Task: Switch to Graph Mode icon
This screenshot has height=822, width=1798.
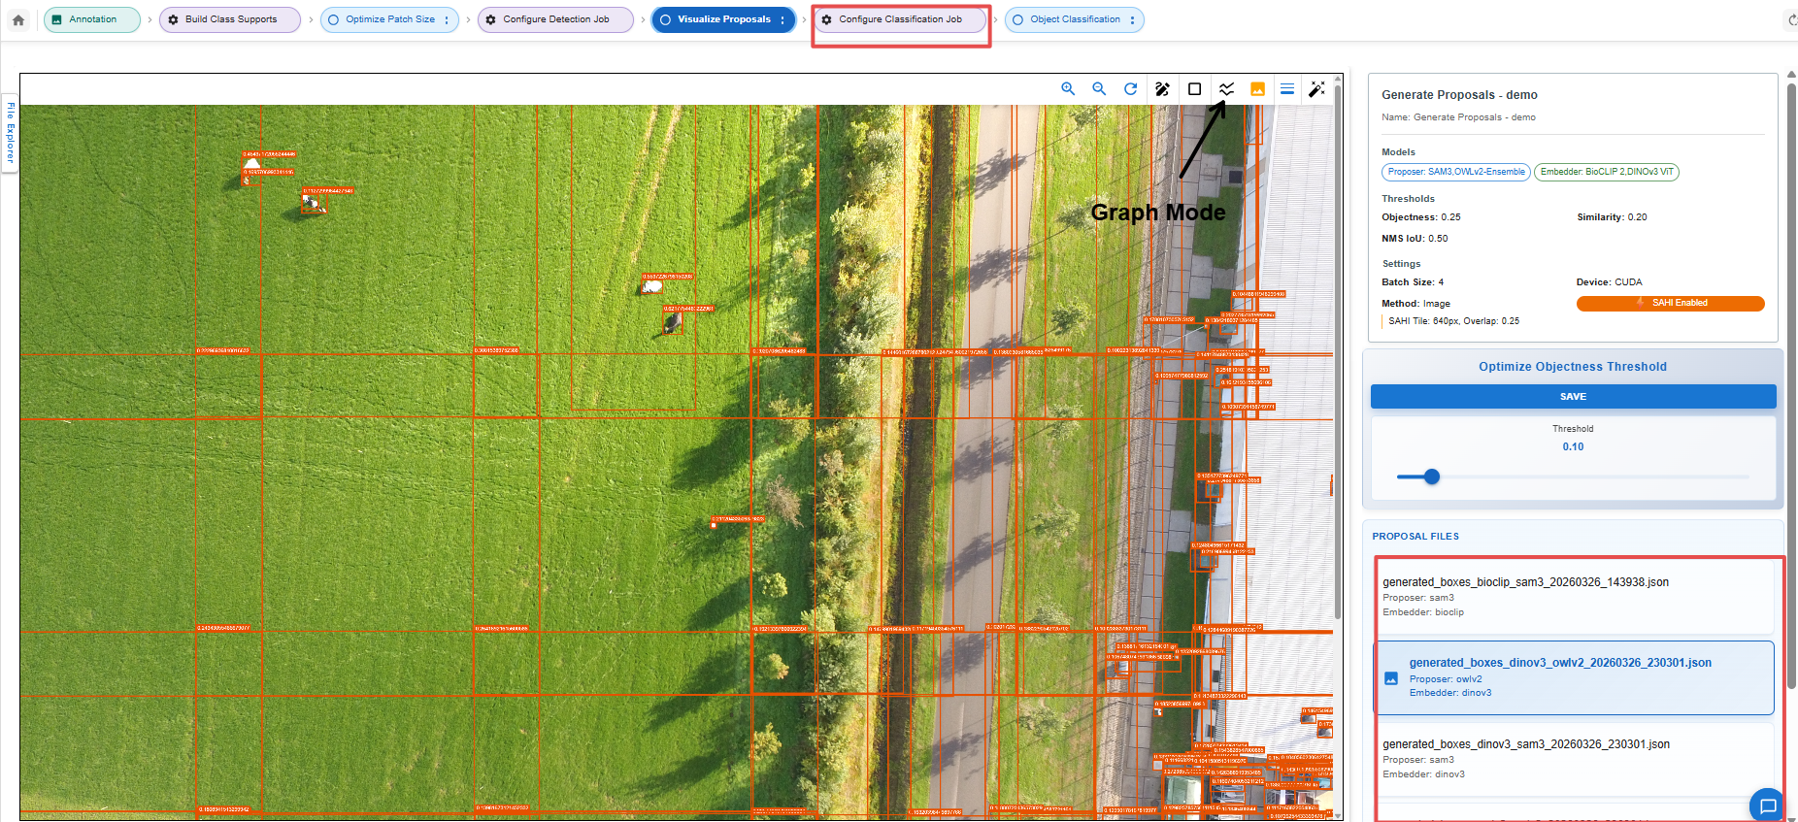Action: [x=1226, y=88]
